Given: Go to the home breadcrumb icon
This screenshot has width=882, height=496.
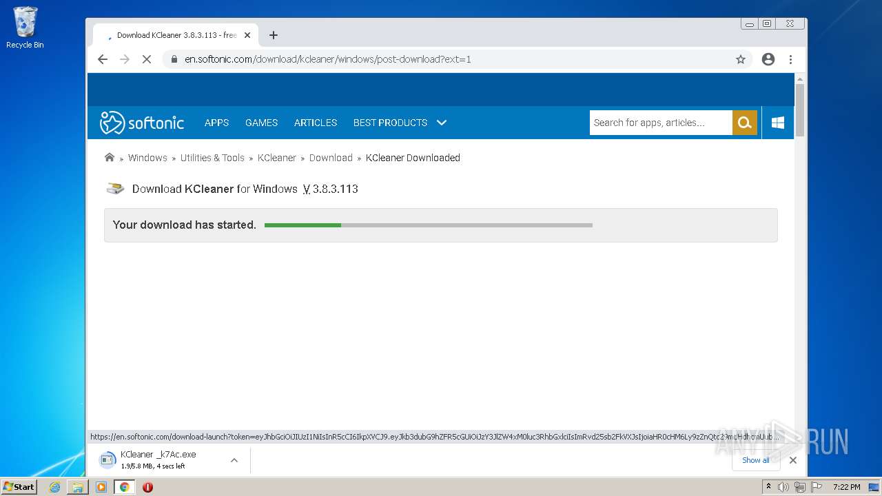Looking at the screenshot, I should pyautogui.click(x=109, y=157).
